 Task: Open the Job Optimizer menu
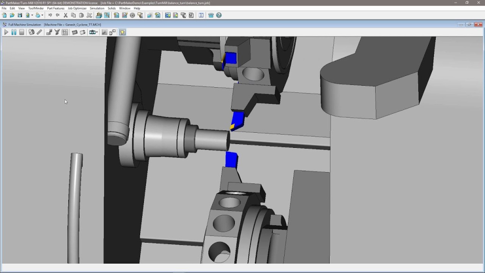coord(77,8)
